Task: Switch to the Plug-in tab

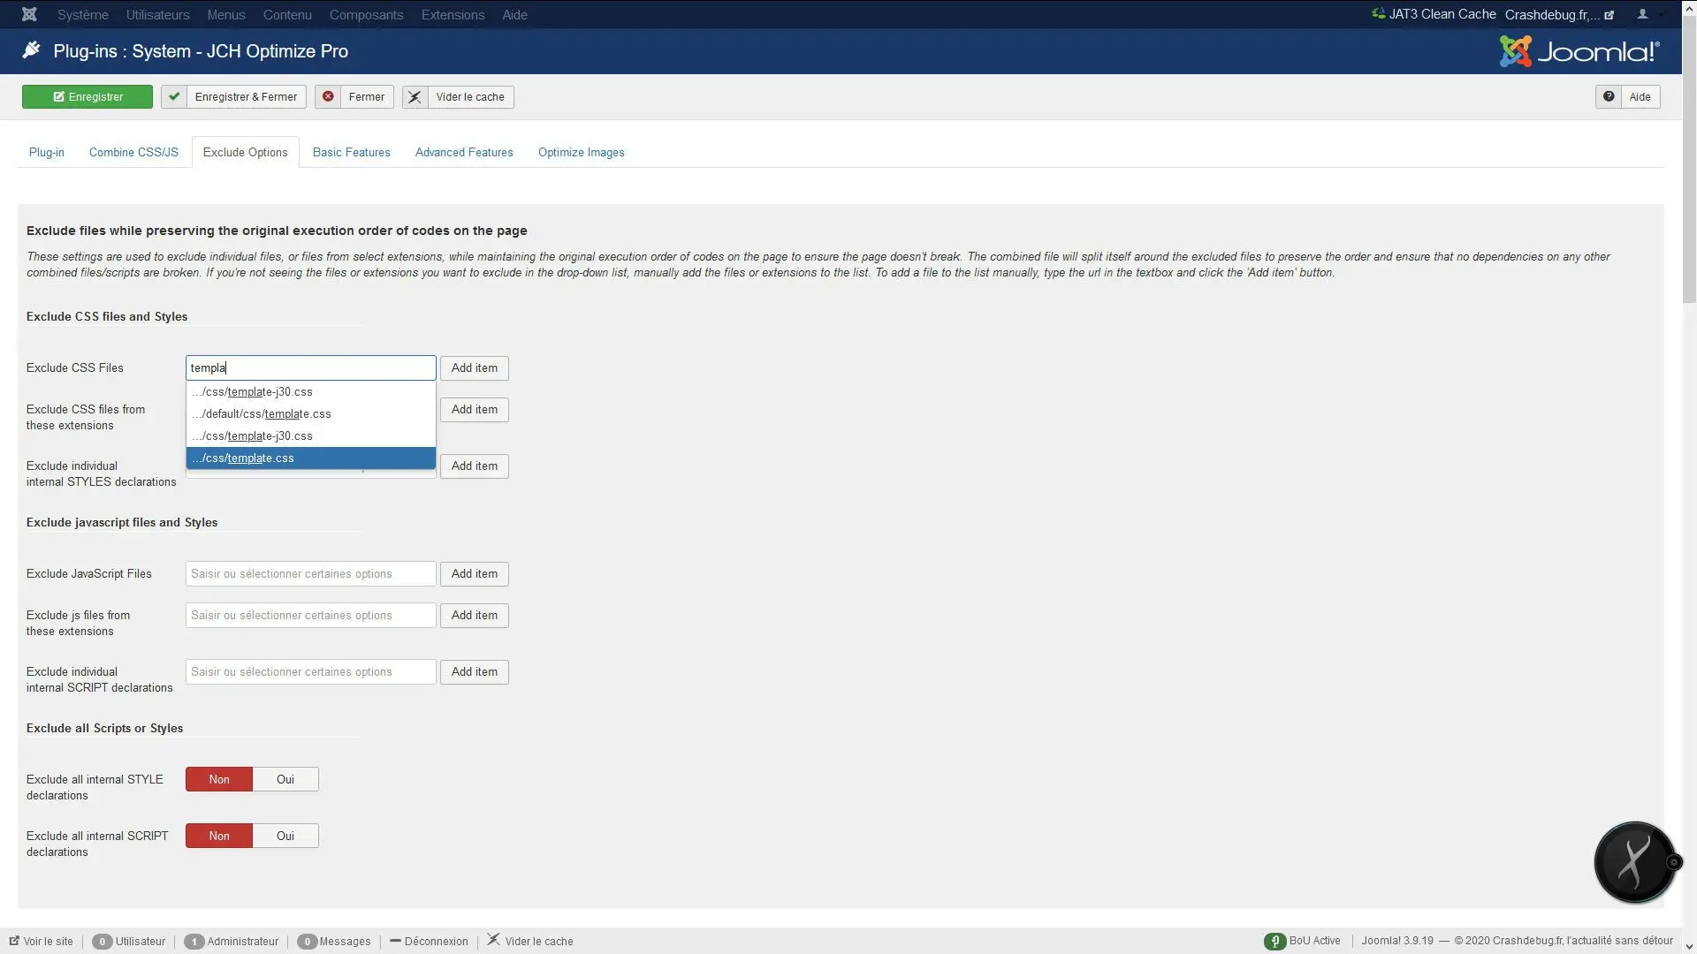Action: [x=47, y=152]
